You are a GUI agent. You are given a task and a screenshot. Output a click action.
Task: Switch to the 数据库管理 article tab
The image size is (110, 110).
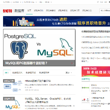tap(44, 73)
